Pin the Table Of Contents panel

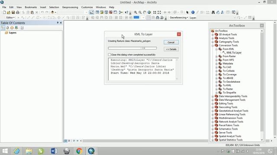pos(58,23)
